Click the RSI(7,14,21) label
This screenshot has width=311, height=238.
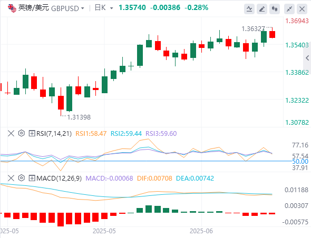pyautogui.click(x=54, y=134)
